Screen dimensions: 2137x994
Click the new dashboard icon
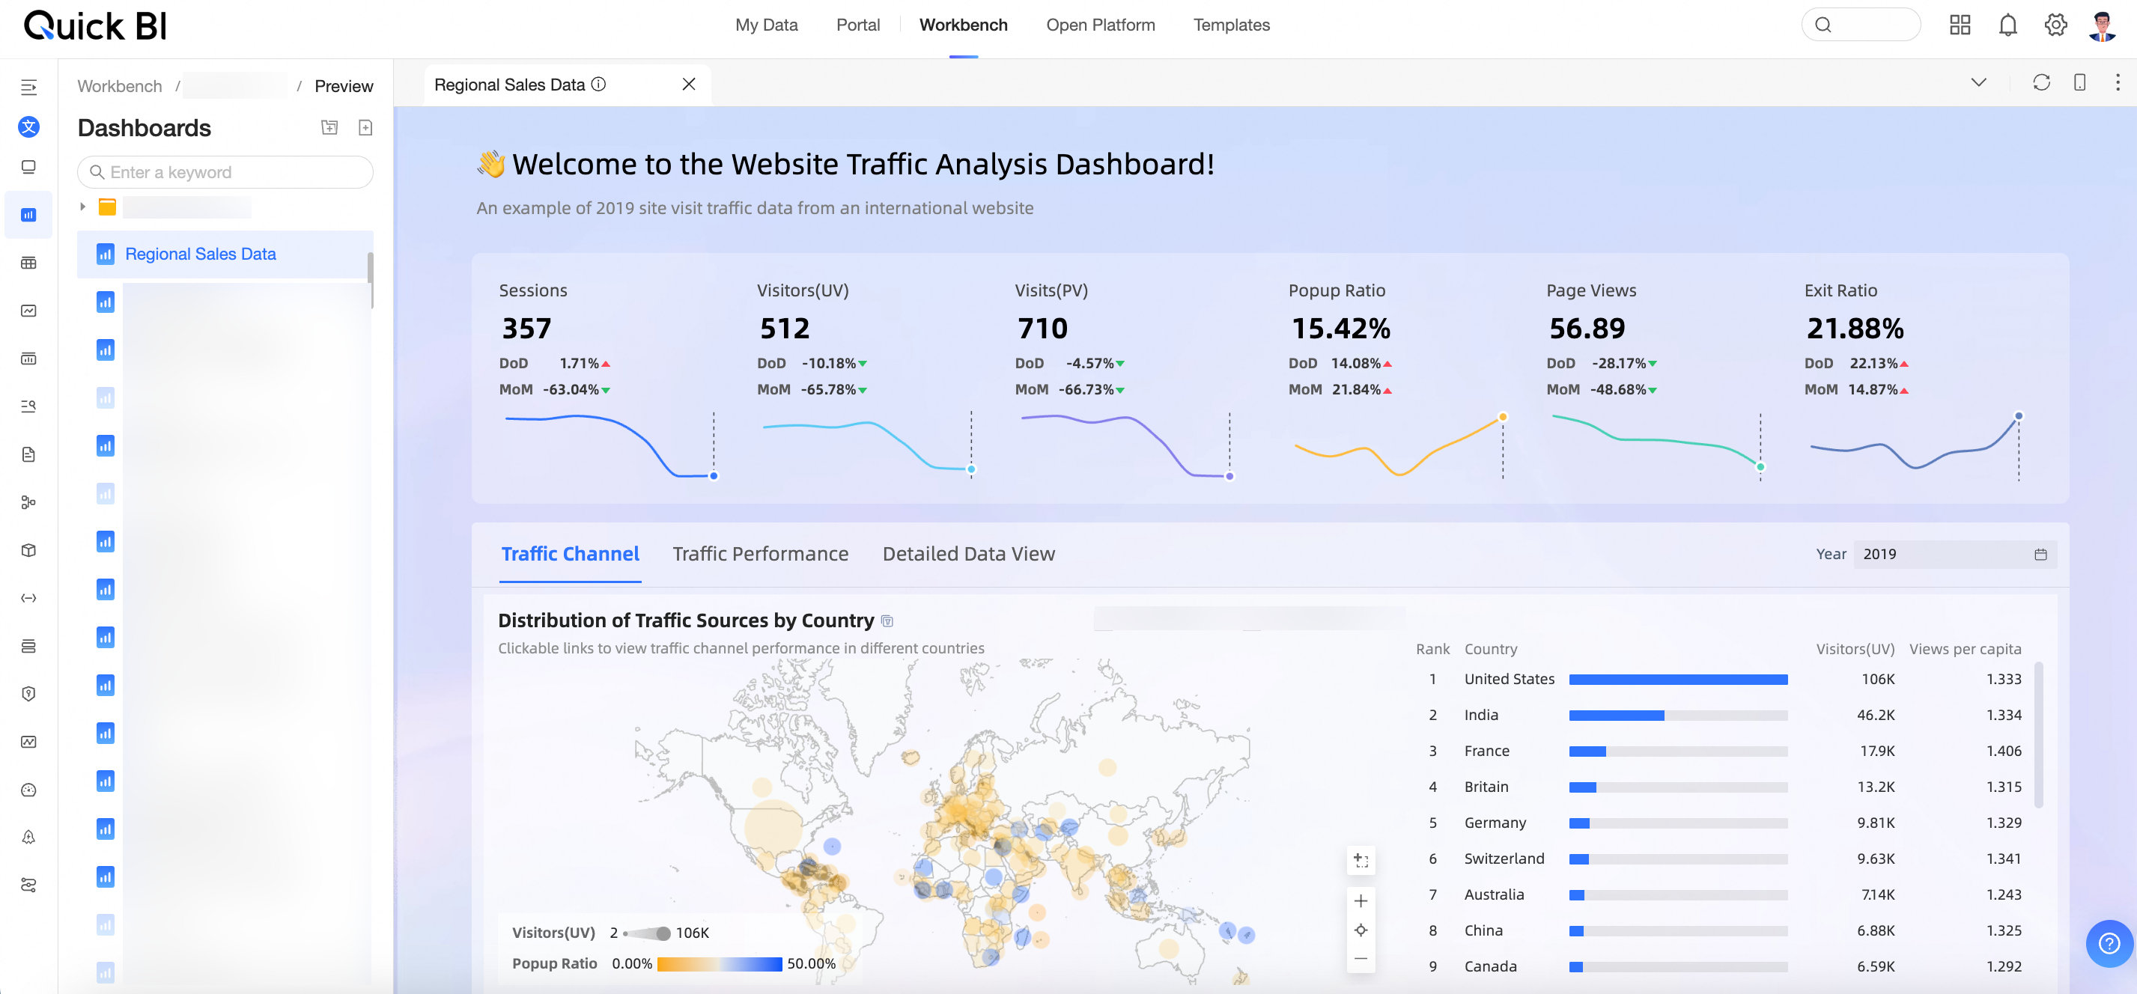[365, 128]
